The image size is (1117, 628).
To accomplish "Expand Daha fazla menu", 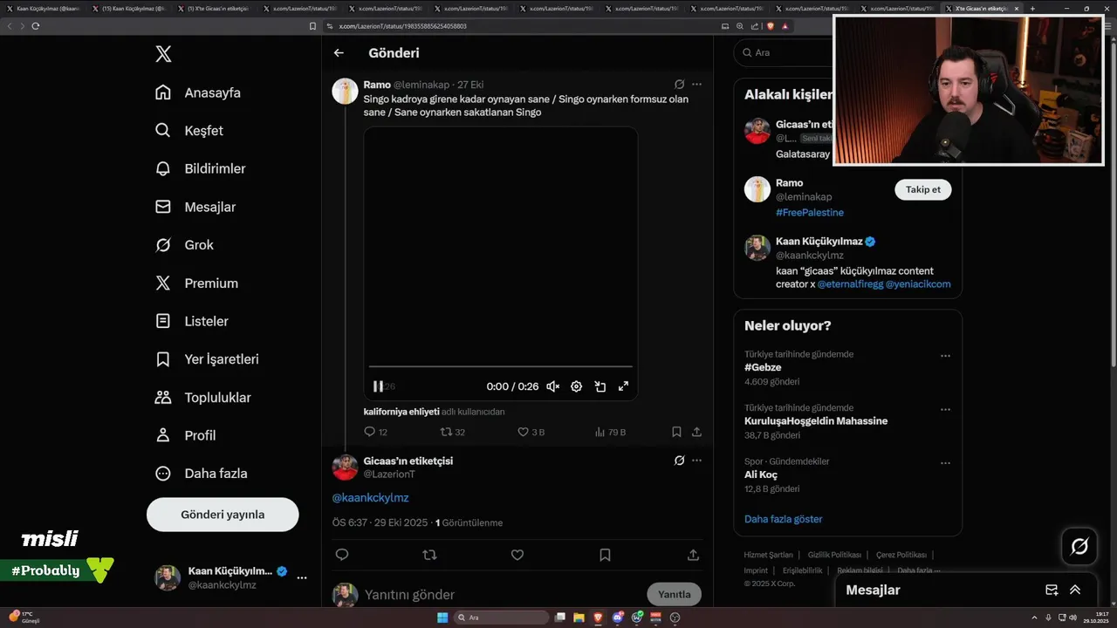I will pyautogui.click(x=201, y=474).
